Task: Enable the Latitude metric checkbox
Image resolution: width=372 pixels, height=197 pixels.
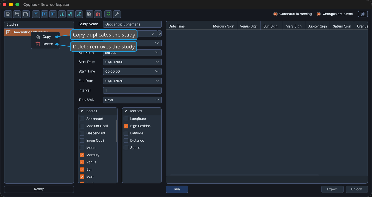Action: [x=126, y=133]
